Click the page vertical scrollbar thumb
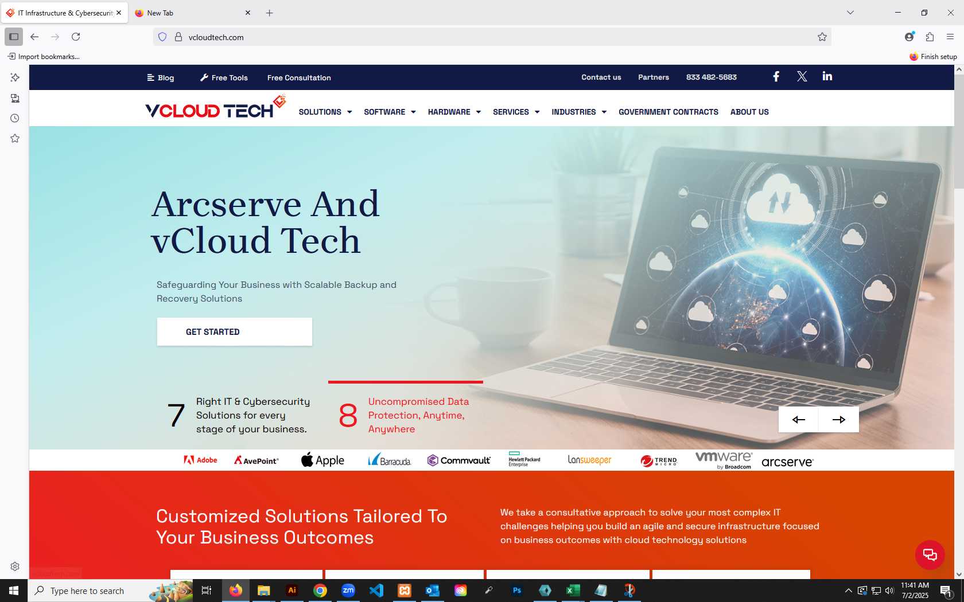The width and height of the screenshot is (964, 602). [959, 131]
